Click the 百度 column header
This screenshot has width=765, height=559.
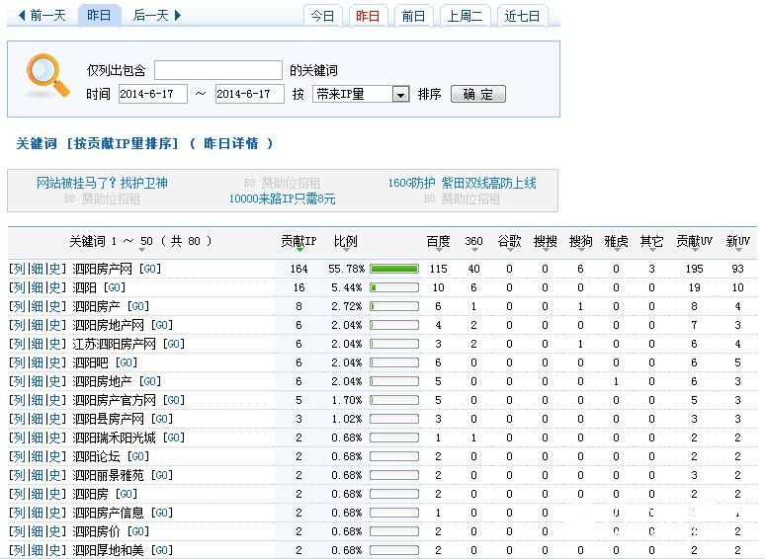click(438, 241)
